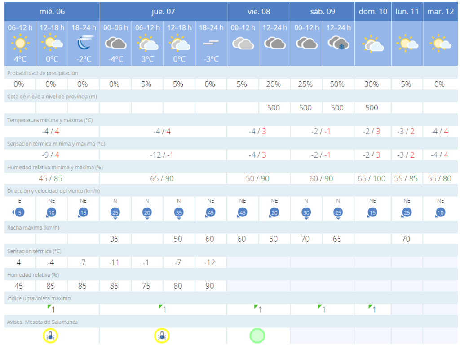Click the NE 45 wind icon for jue. 07 18–24 h
This screenshot has width=460, height=349.
click(210, 212)
